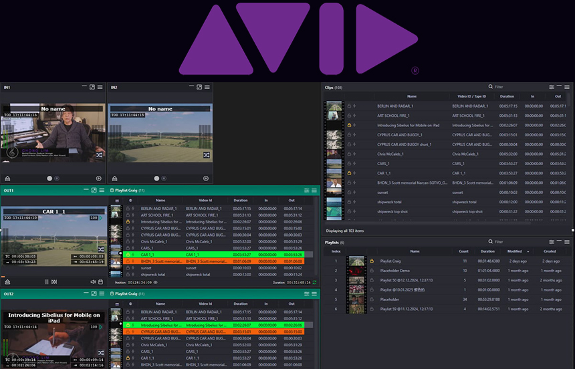Pause playback on OUT1 channel

click(x=47, y=281)
